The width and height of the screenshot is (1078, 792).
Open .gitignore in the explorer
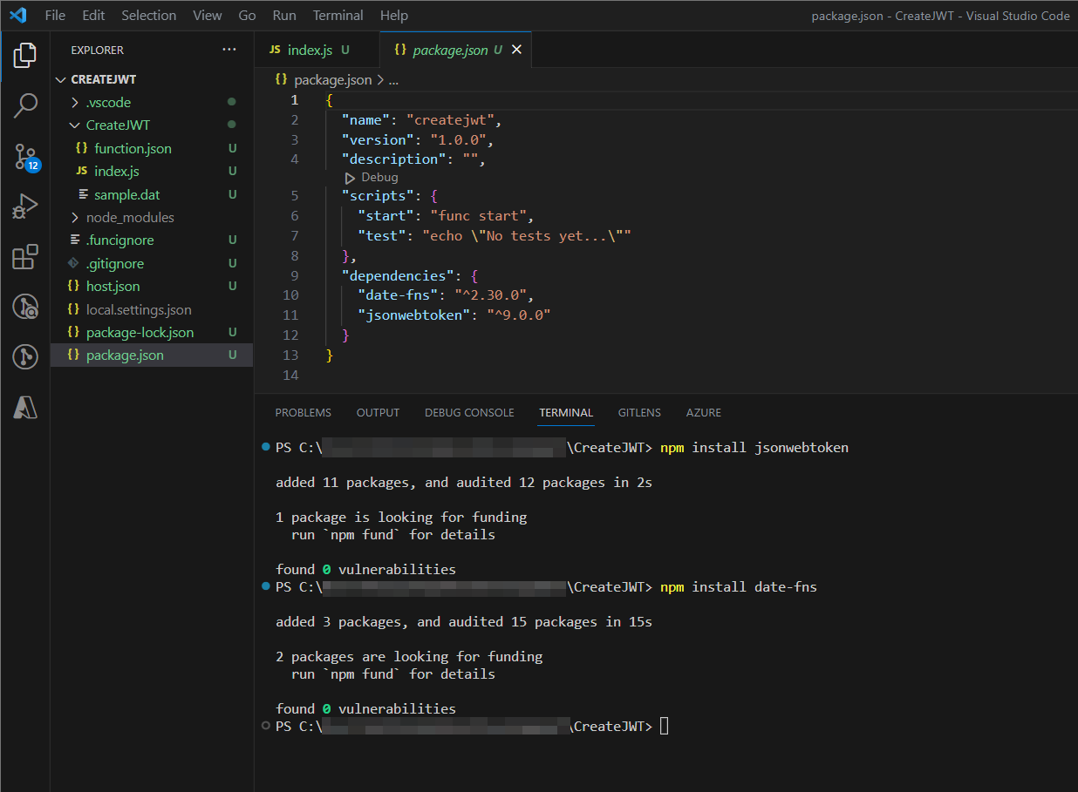pos(152,263)
